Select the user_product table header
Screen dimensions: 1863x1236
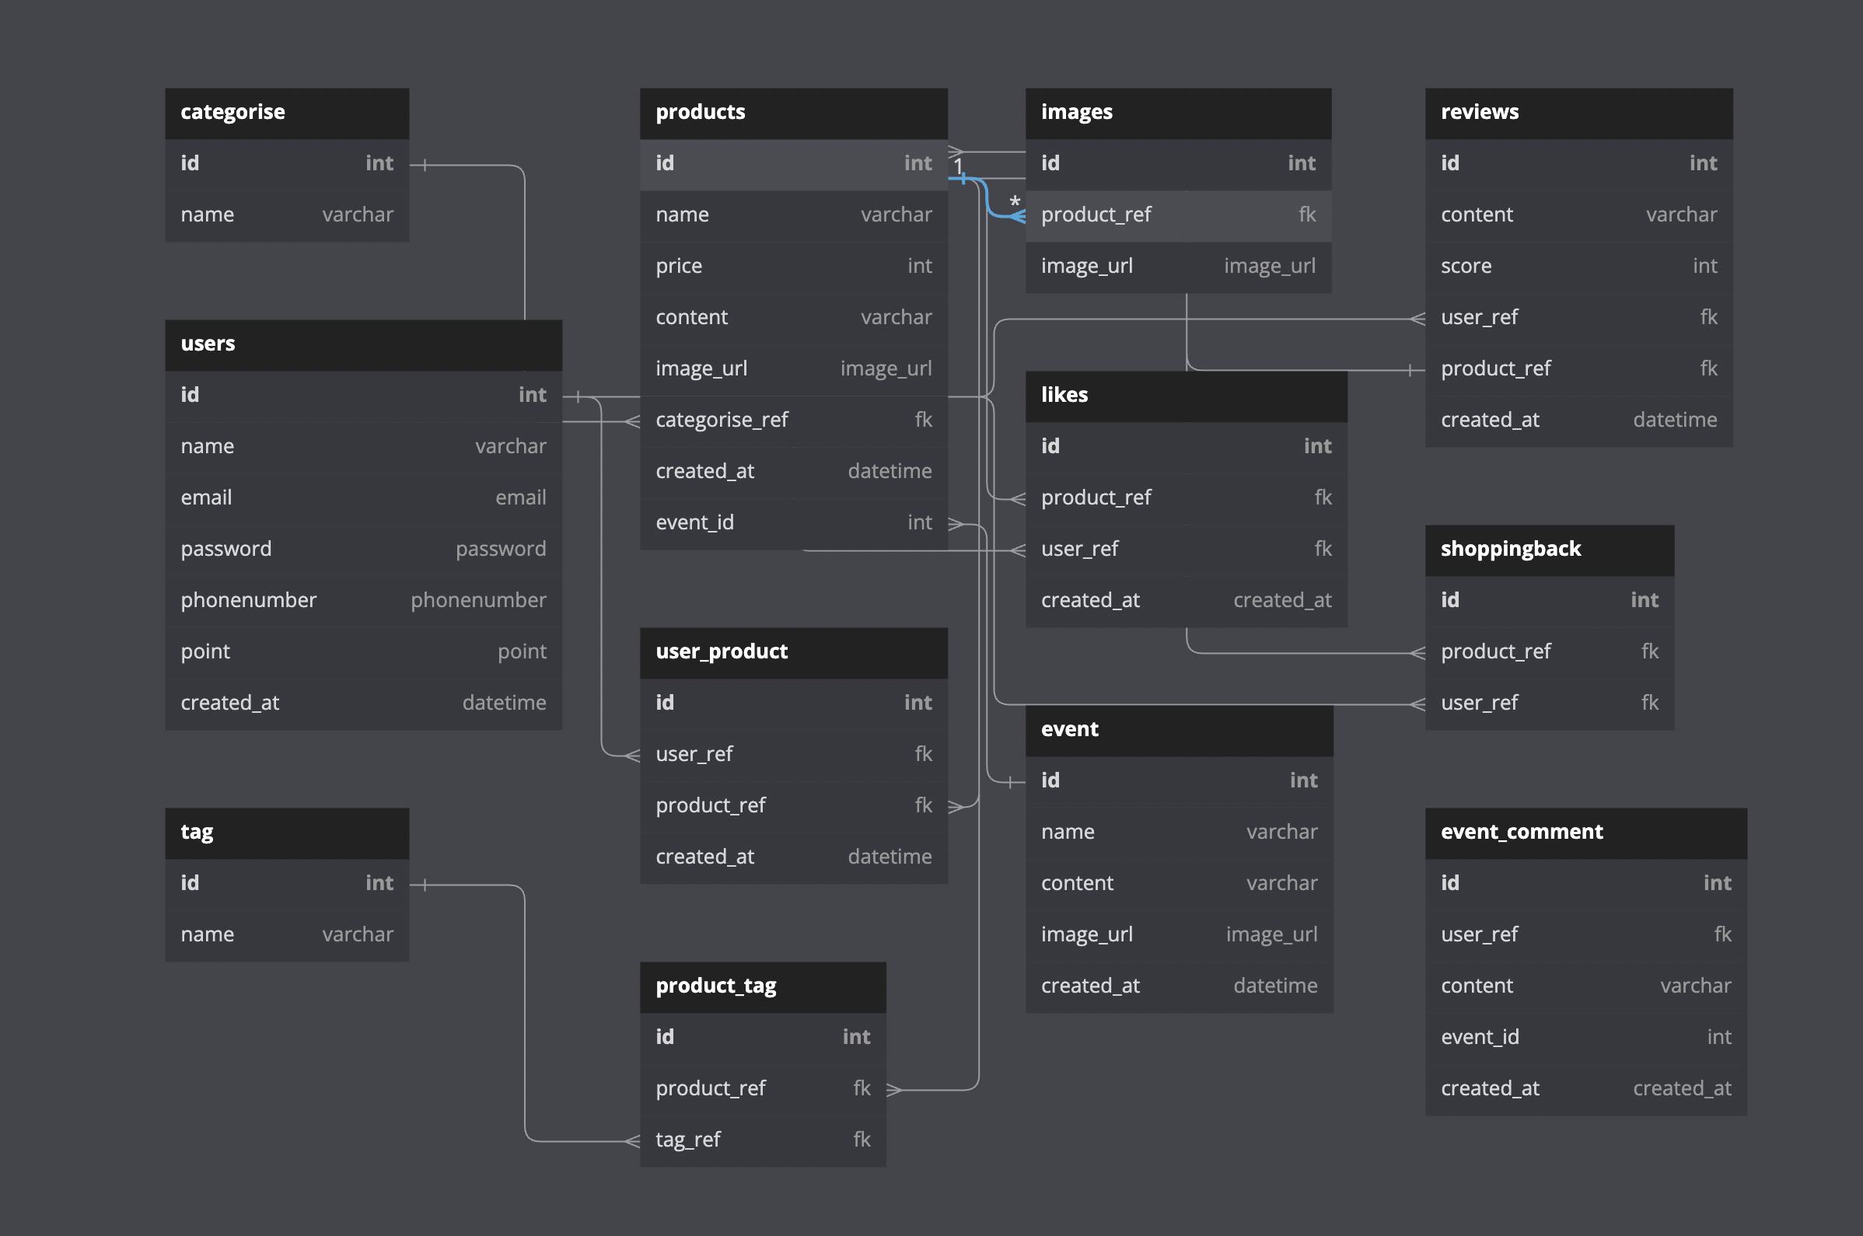click(x=792, y=652)
